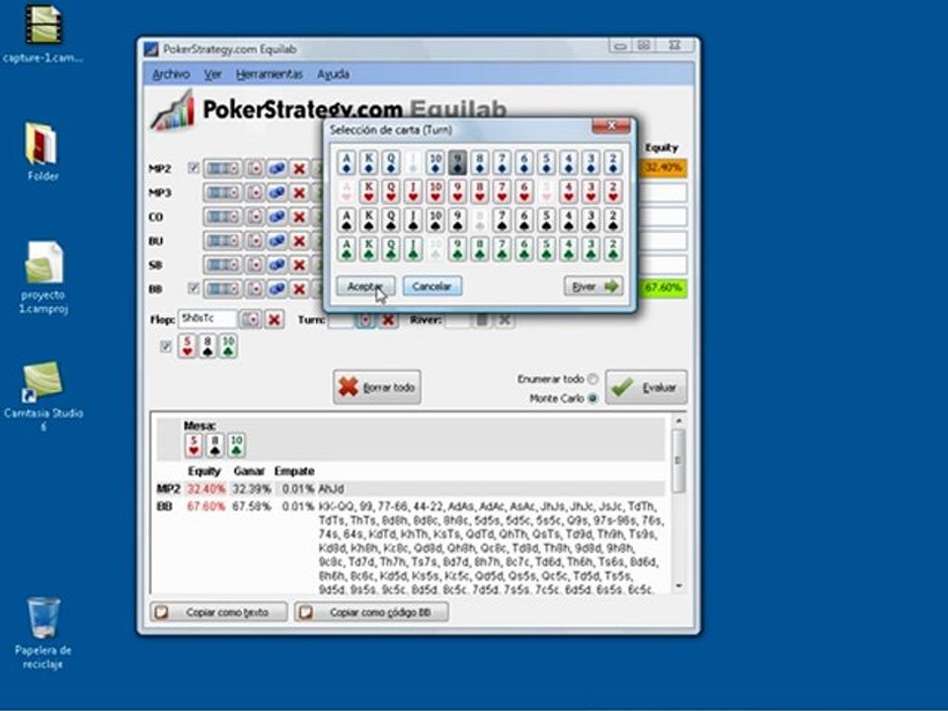This screenshot has height=711, width=948.
Task: Select the Ace of clubs card
Action: point(347,249)
